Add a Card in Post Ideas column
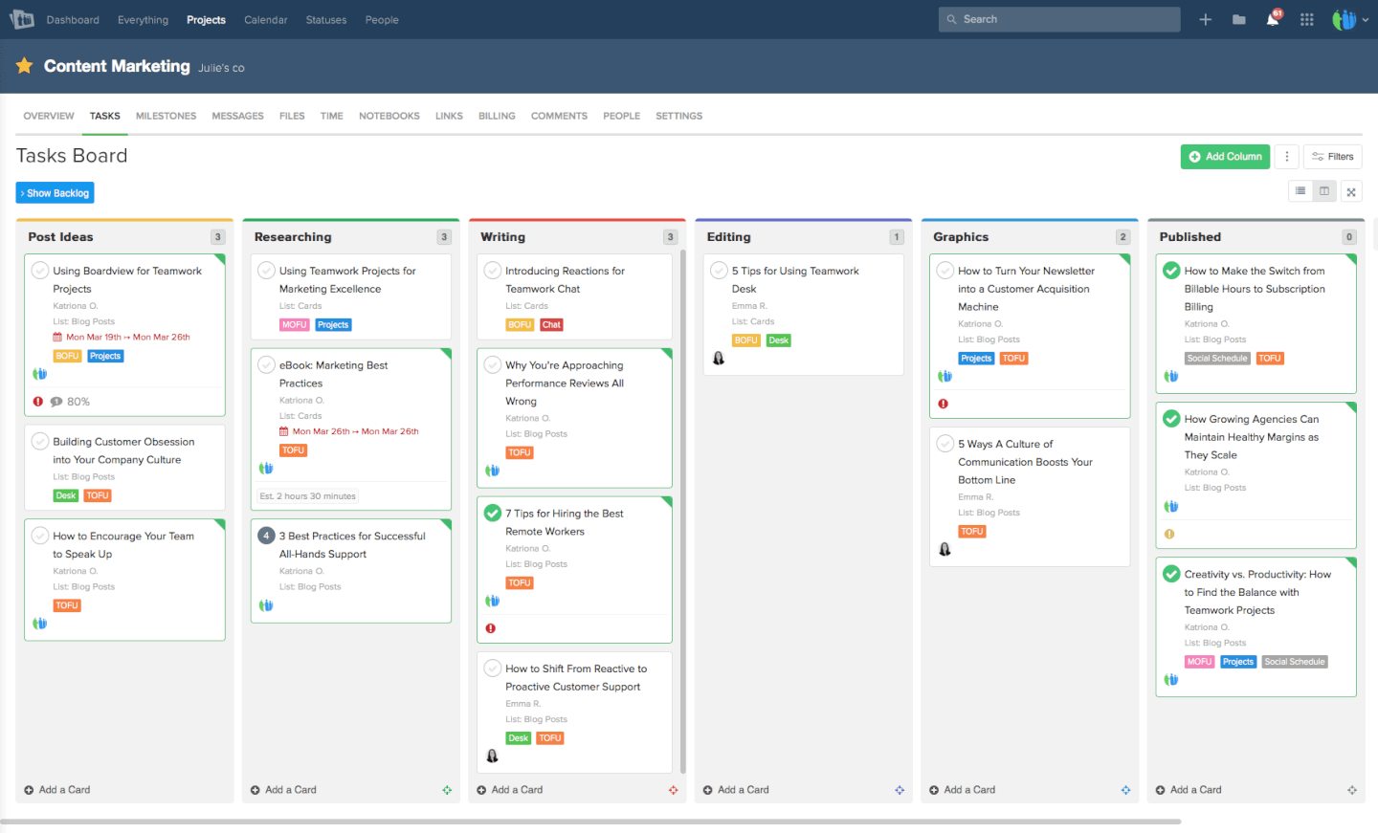 (x=57, y=790)
